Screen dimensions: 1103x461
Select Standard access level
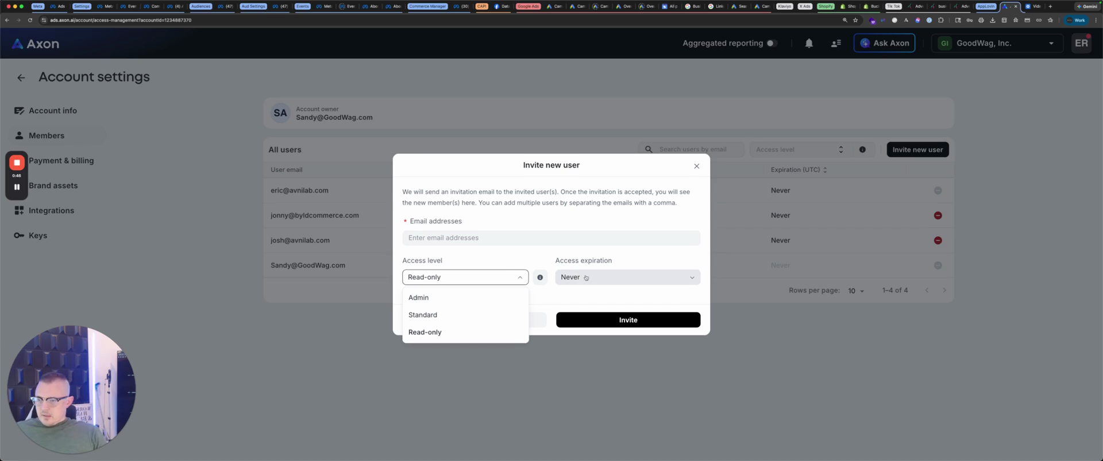click(465, 315)
